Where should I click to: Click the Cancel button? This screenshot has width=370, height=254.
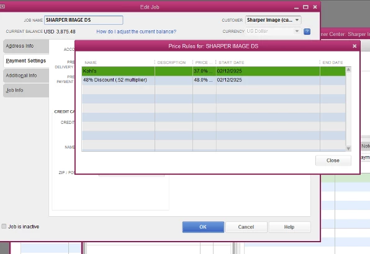[x=246, y=227]
